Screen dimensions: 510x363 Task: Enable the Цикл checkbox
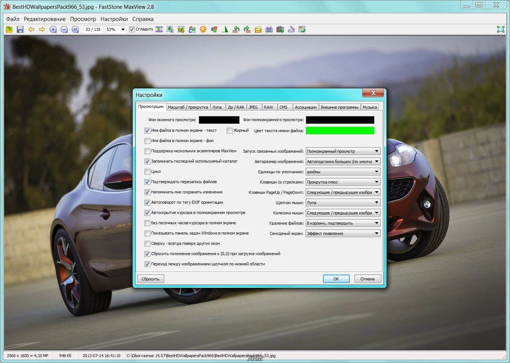tap(147, 171)
